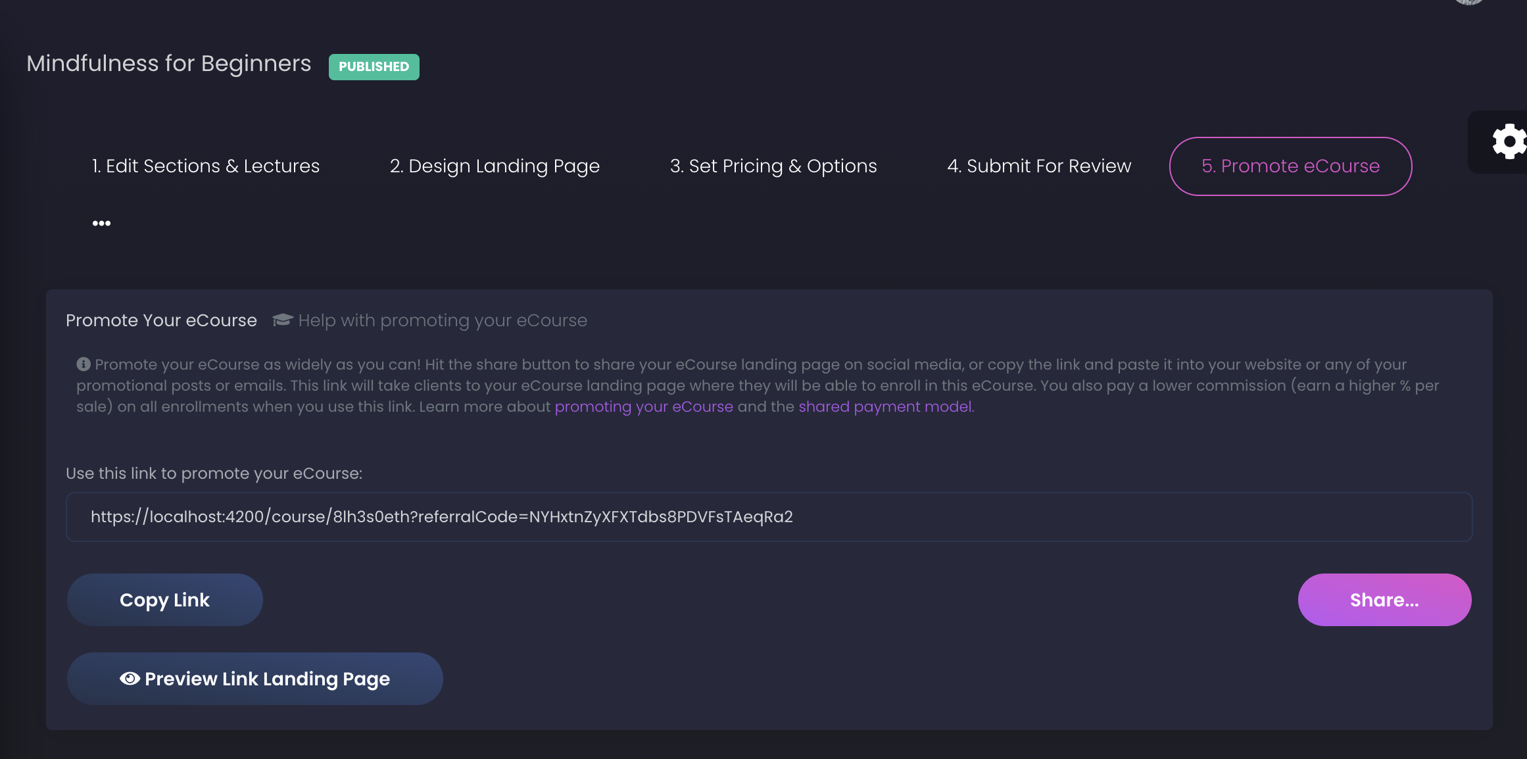Click 'Help with promoting your eCourse' link

click(442, 320)
